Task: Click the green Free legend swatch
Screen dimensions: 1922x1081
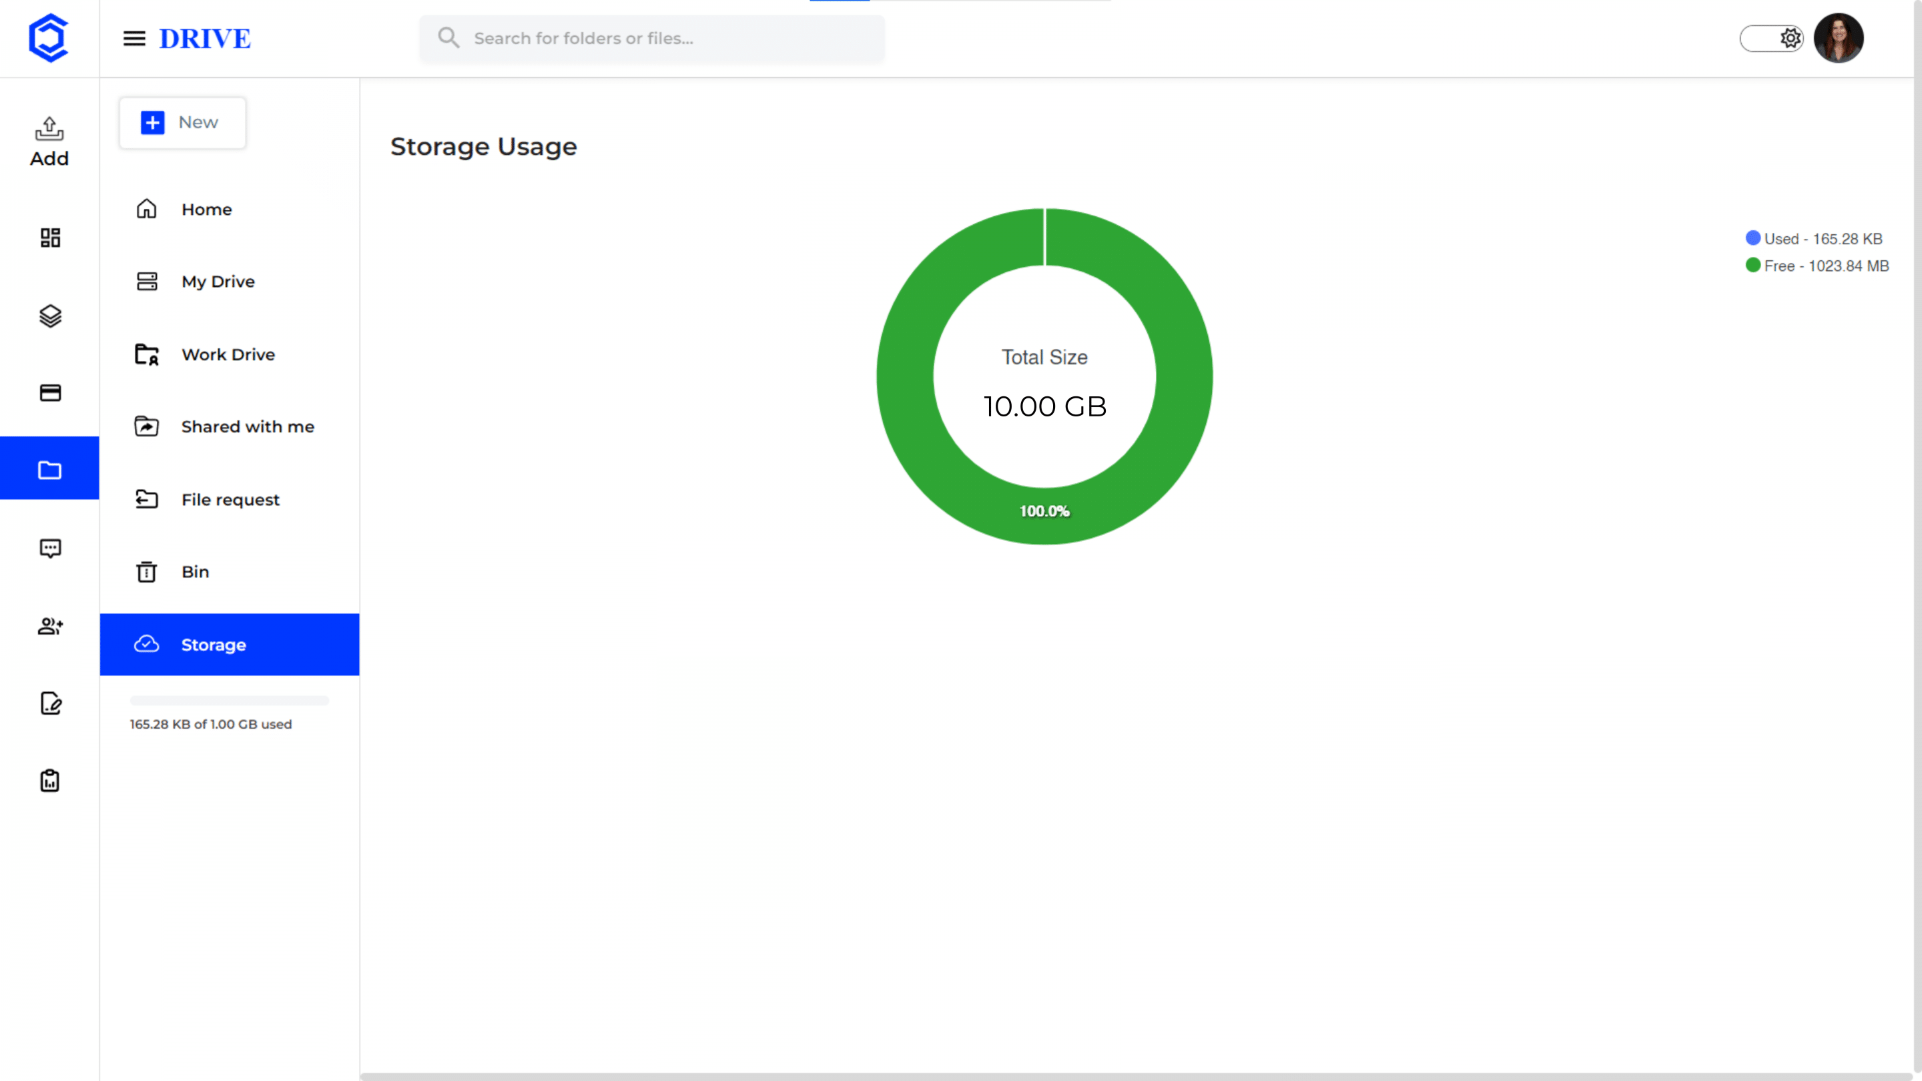Action: pos(1752,265)
